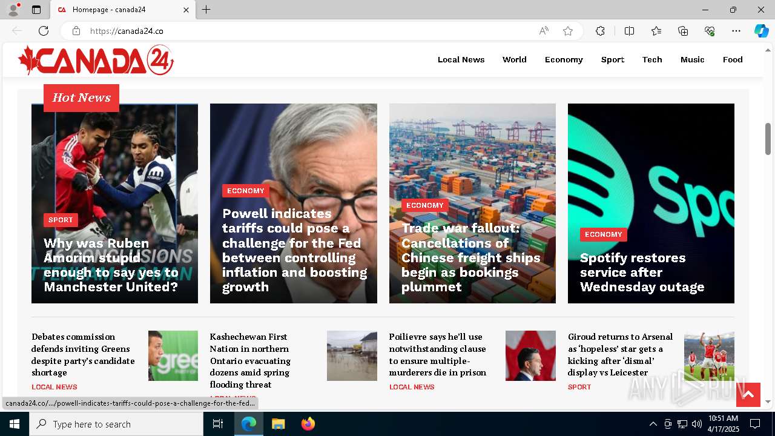Close the Homepage - canada24 tab
775x436 pixels.
[x=186, y=10]
